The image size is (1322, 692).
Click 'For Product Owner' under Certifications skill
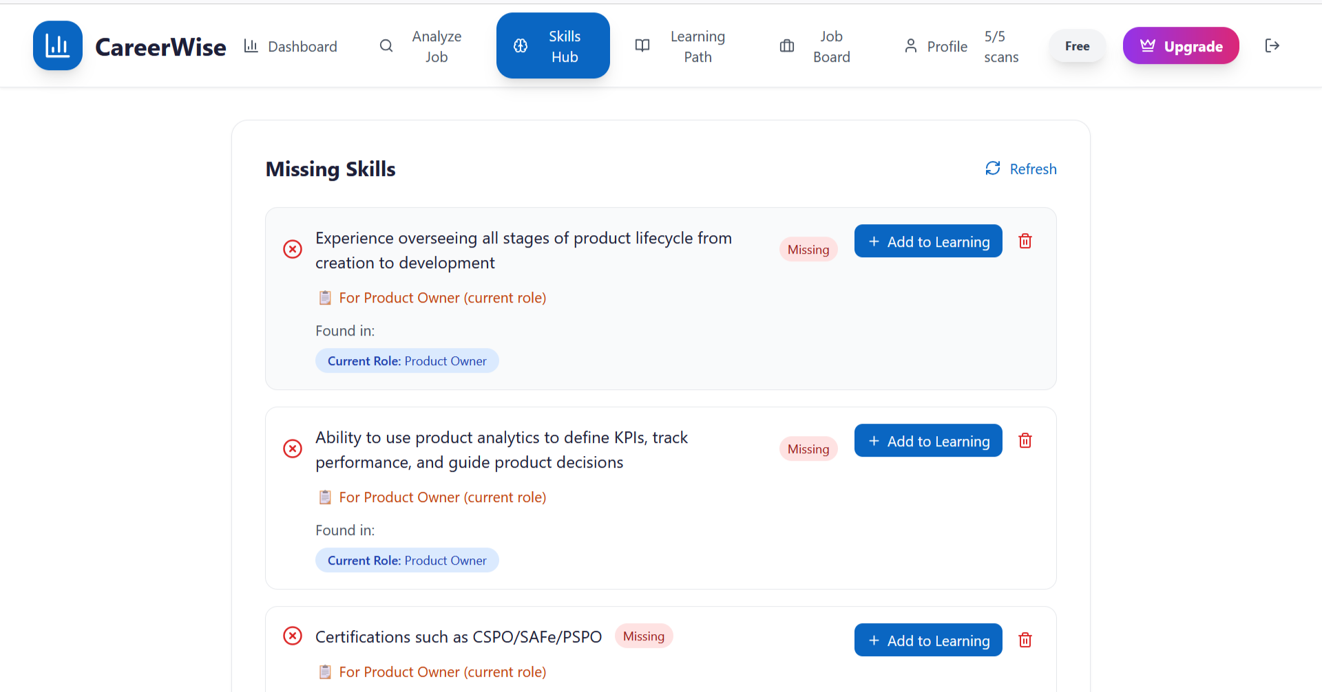(443, 672)
